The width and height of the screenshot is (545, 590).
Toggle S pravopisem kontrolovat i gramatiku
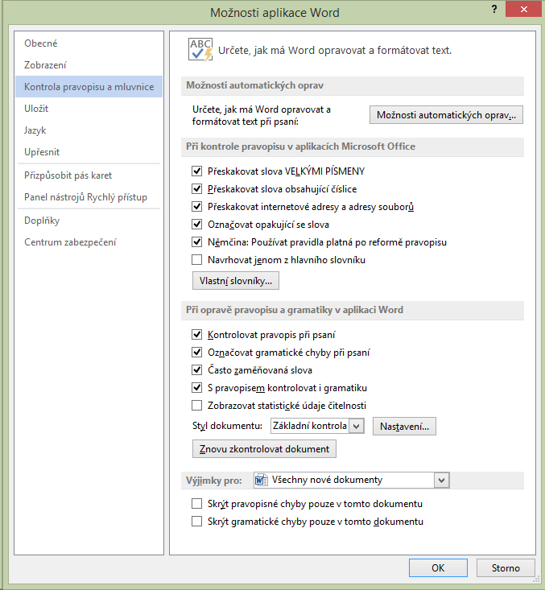[197, 387]
